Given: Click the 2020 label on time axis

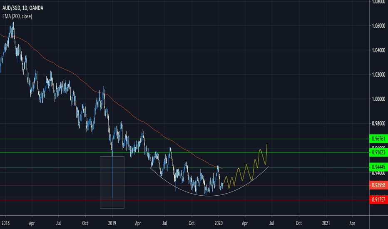Looking at the screenshot, I should click(219, 223).
